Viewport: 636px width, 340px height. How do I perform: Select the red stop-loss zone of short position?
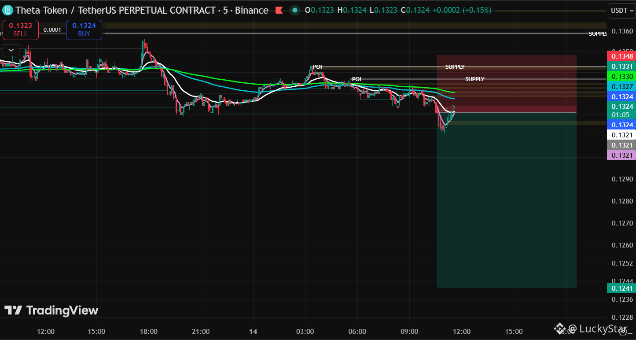tap(507, 84)
